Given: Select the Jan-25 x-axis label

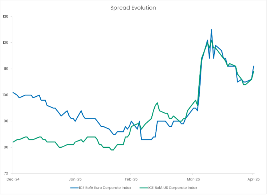Looking at the screenshot, I should pos(74,179).
